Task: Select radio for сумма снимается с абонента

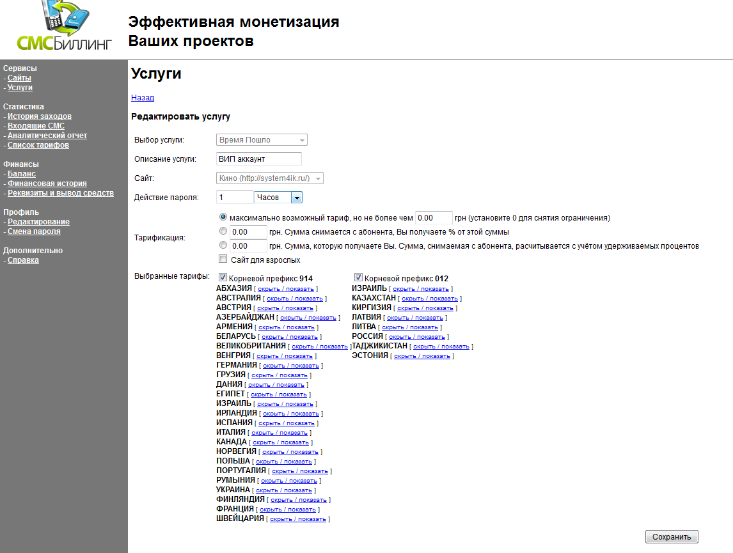Action: pos(223,231)
